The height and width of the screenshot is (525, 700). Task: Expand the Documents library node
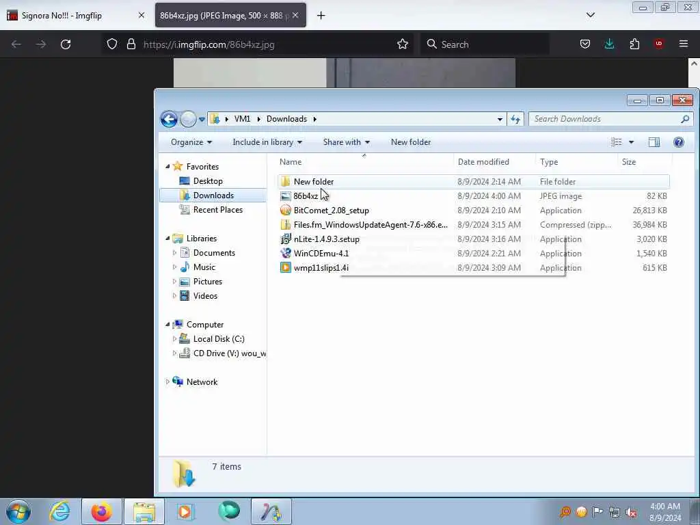tap(174, 253)
